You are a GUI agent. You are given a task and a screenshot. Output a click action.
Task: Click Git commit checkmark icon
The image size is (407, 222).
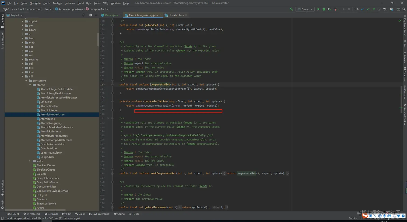click(368, 9)
